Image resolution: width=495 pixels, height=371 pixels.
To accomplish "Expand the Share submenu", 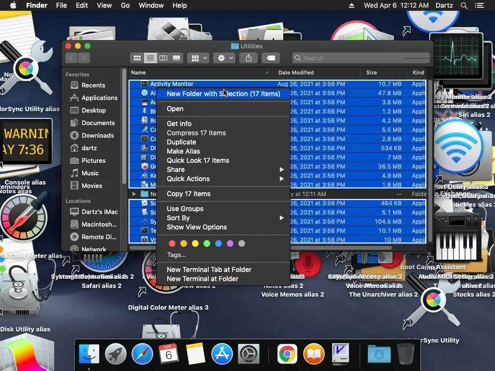I will pyautogui.click(x=223, y=170).
